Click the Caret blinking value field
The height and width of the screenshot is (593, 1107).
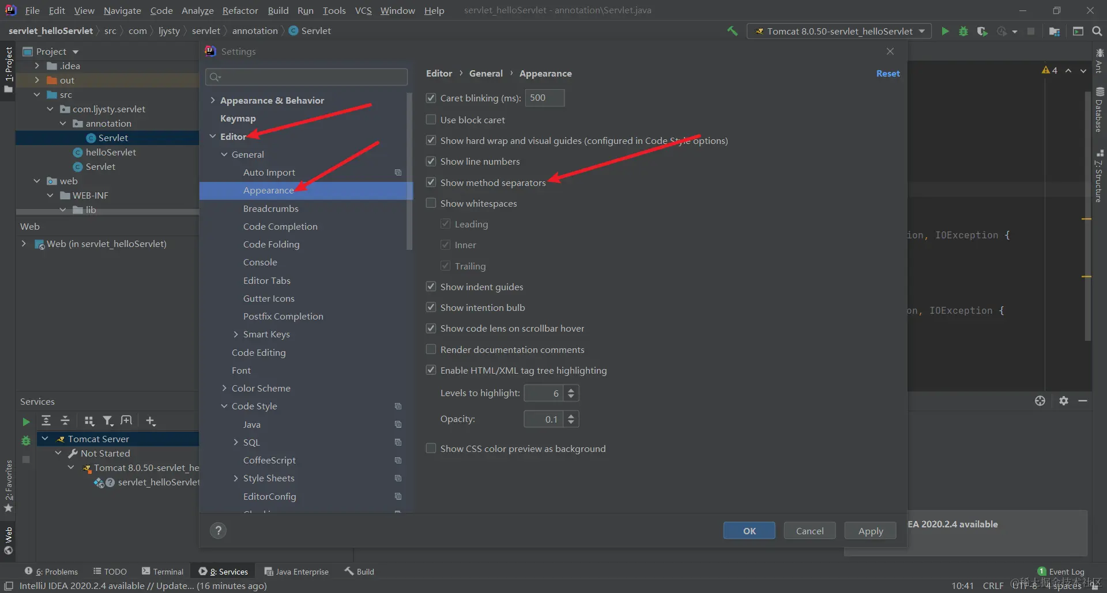tap(544, 98)
